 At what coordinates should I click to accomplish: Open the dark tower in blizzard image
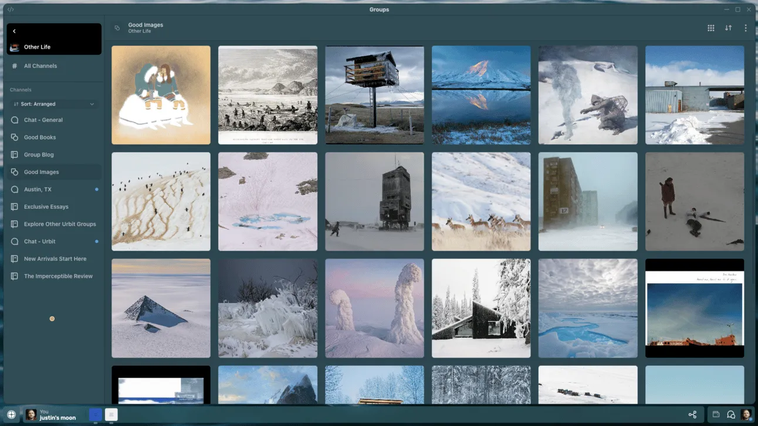pos(374,202)
